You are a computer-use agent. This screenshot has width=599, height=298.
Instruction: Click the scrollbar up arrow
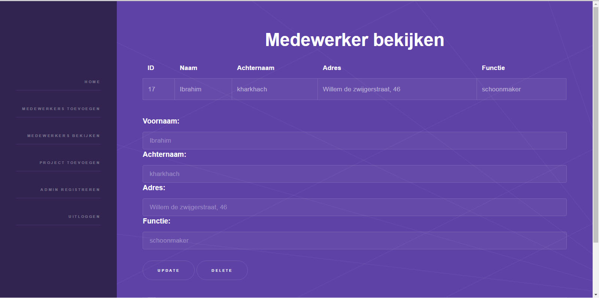click(596, 4)
